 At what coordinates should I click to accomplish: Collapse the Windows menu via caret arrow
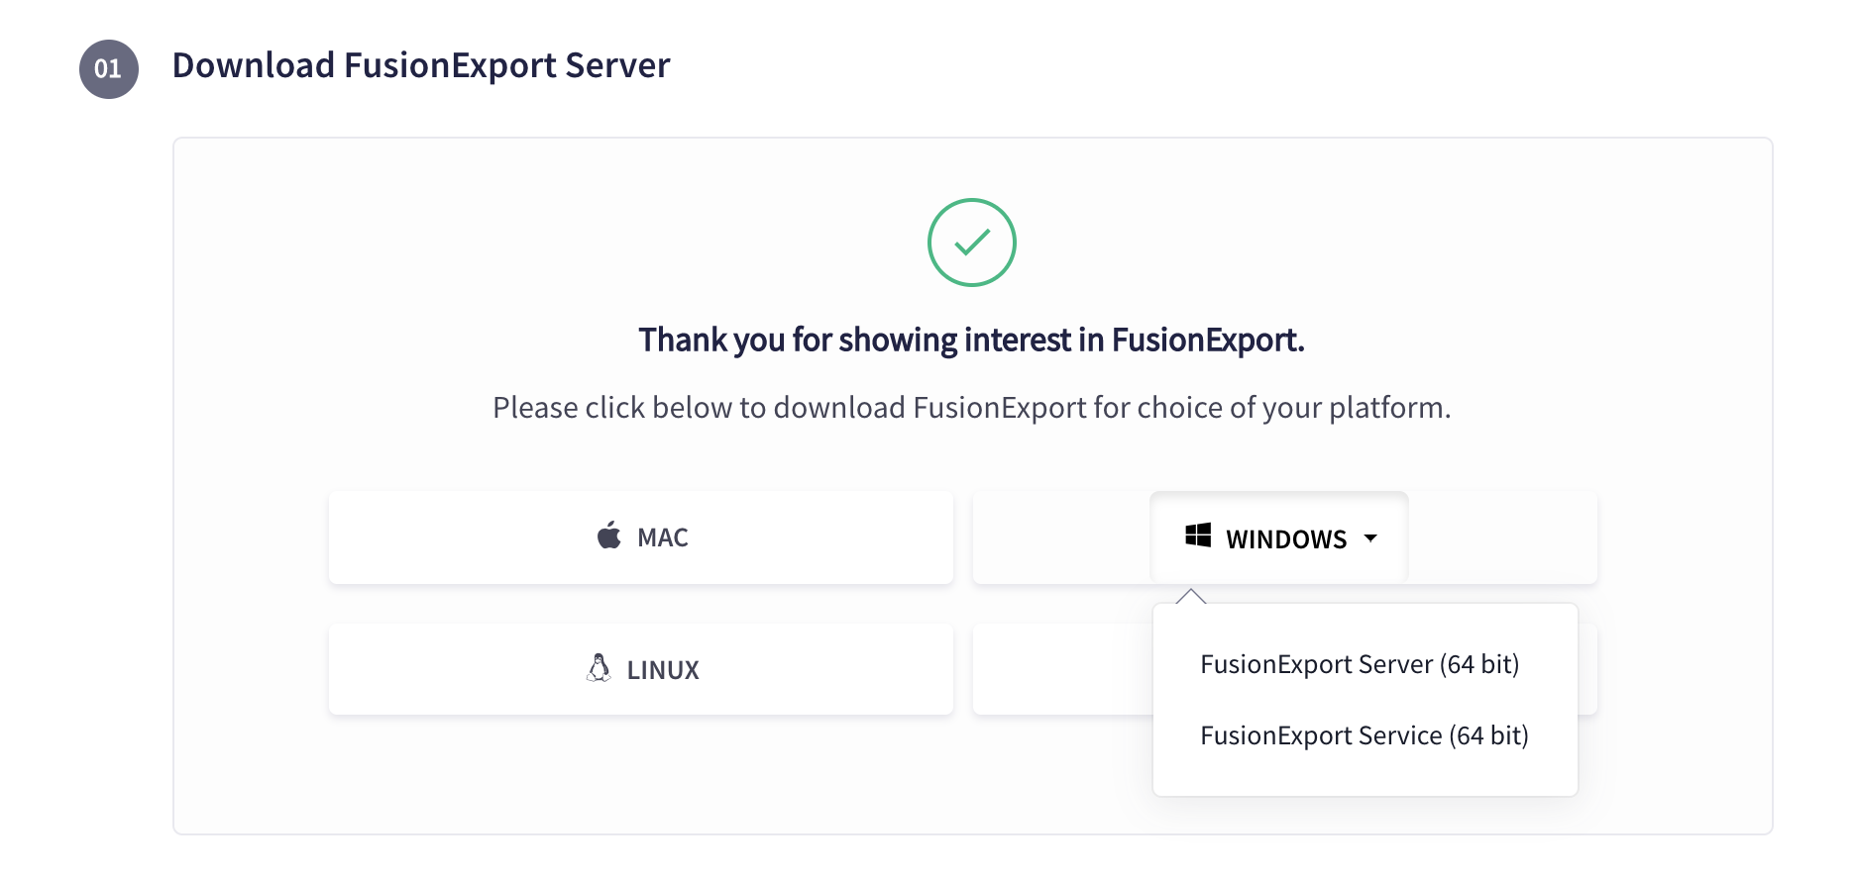coord(1370,538)
